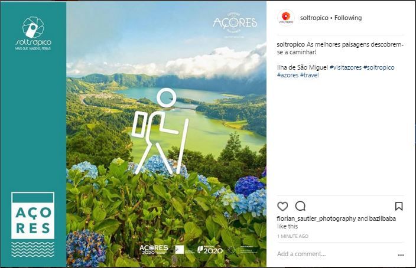The width and height of the screenshot is (416, 268).
Task: Click the soltropico profile avatar
Action: point(286,18)
